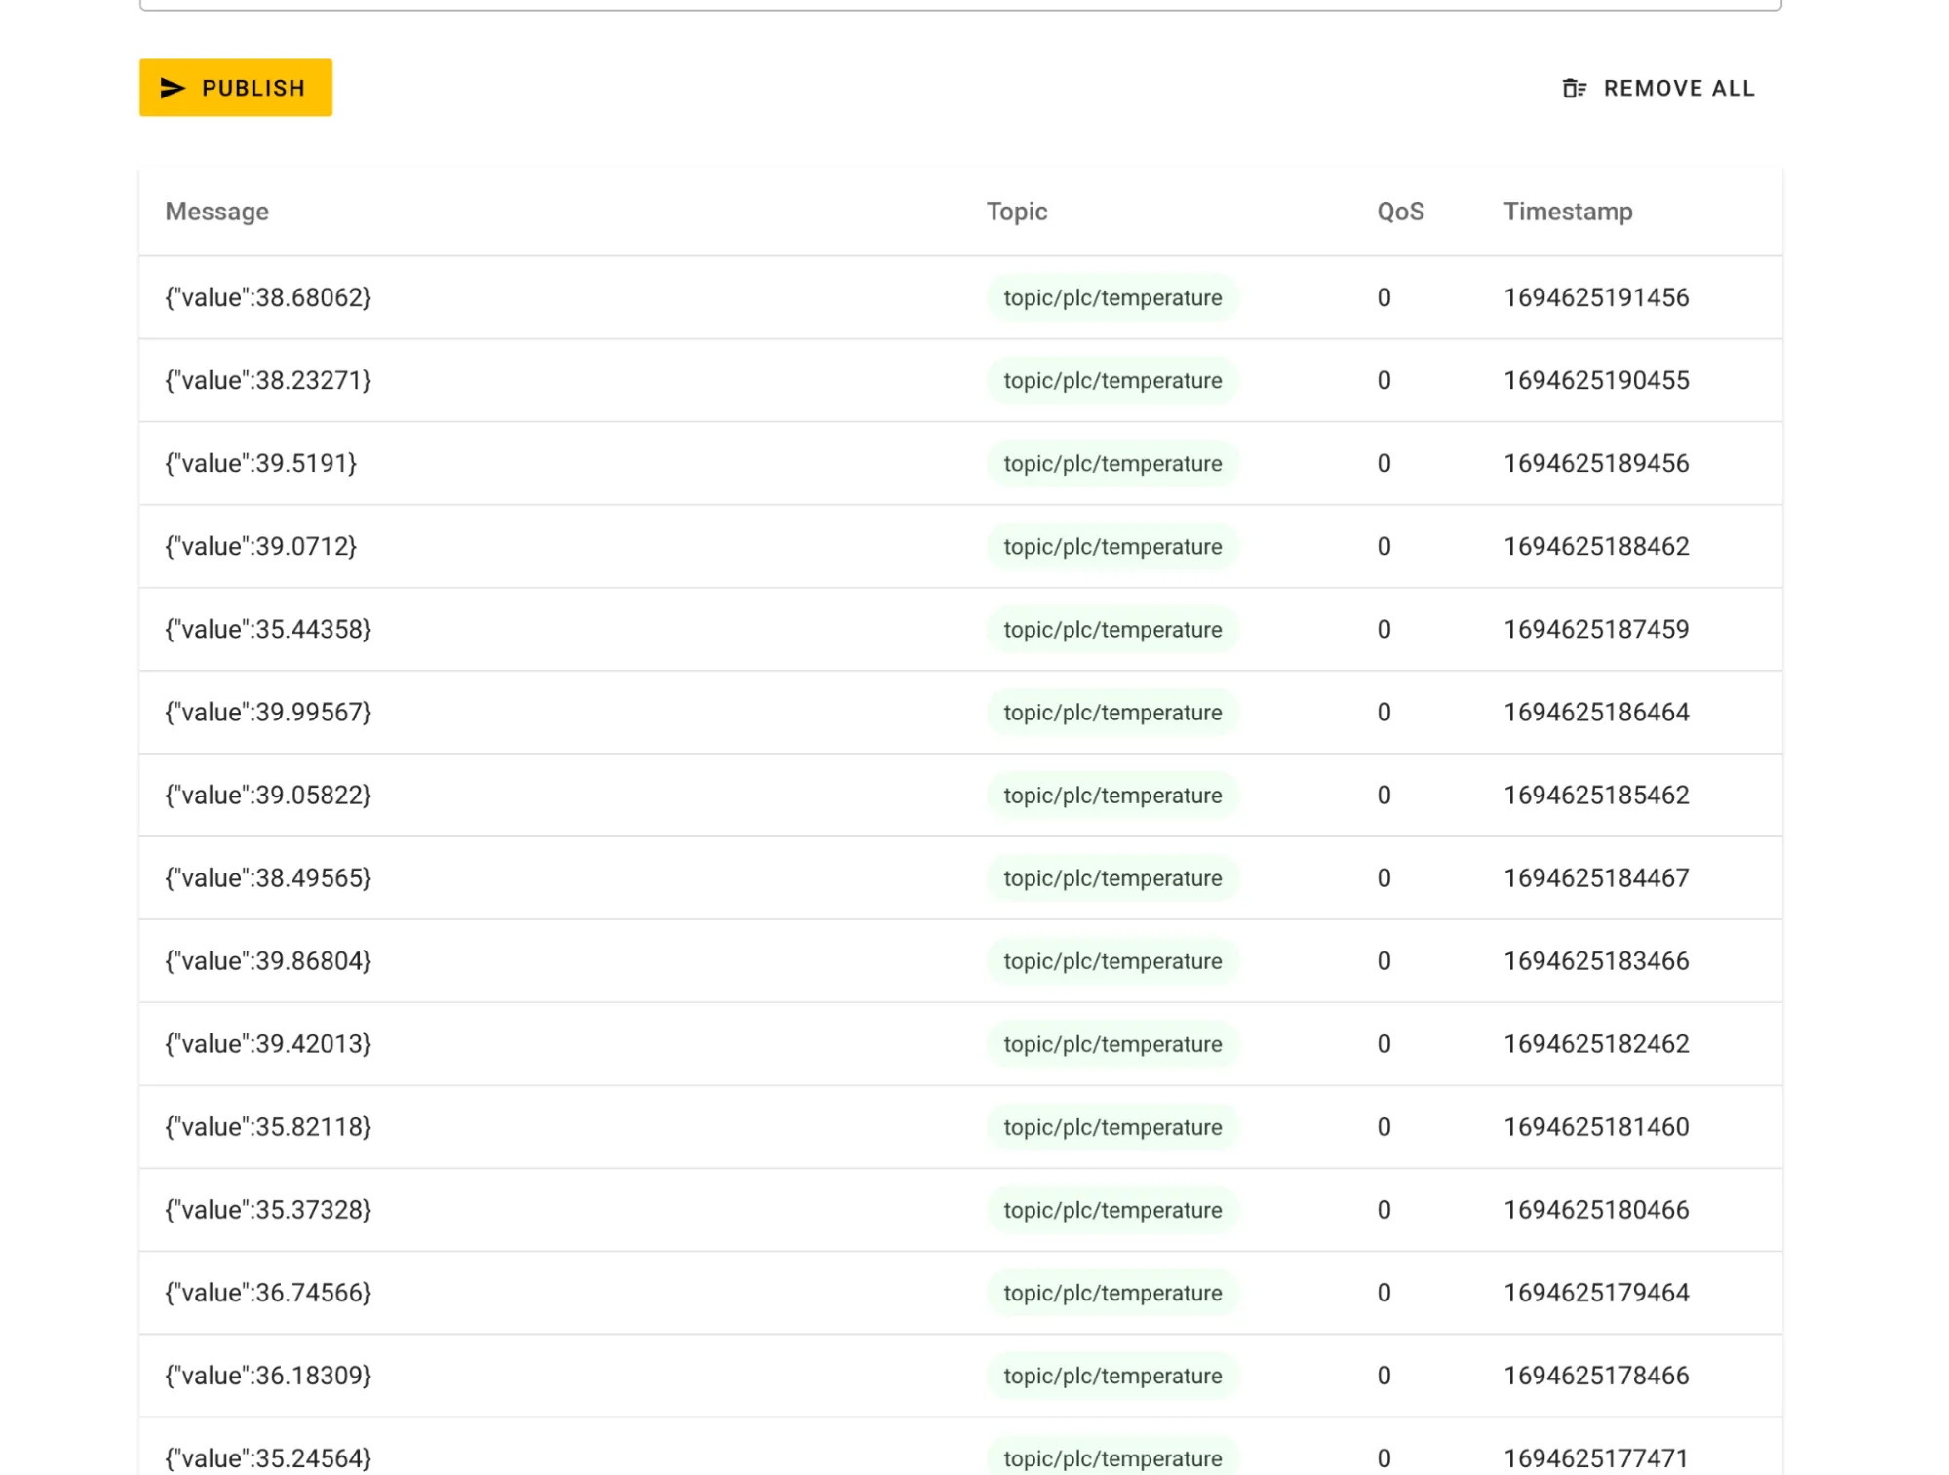The width and height of the screenshot is (1949, 1475).
Task: Click QoS value 0 in row 35.44358
Action: tap(1384, 629)
